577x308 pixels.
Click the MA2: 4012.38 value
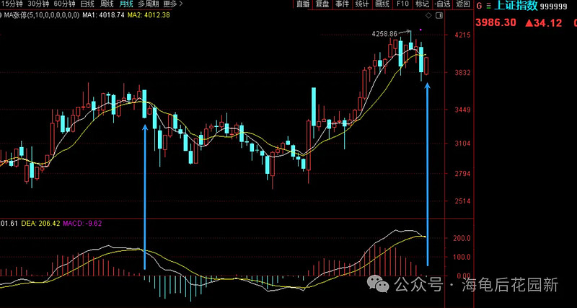(149, 15)
